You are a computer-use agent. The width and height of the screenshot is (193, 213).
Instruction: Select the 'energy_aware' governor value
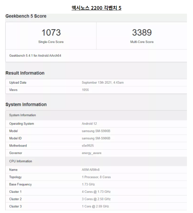point(92,153)
